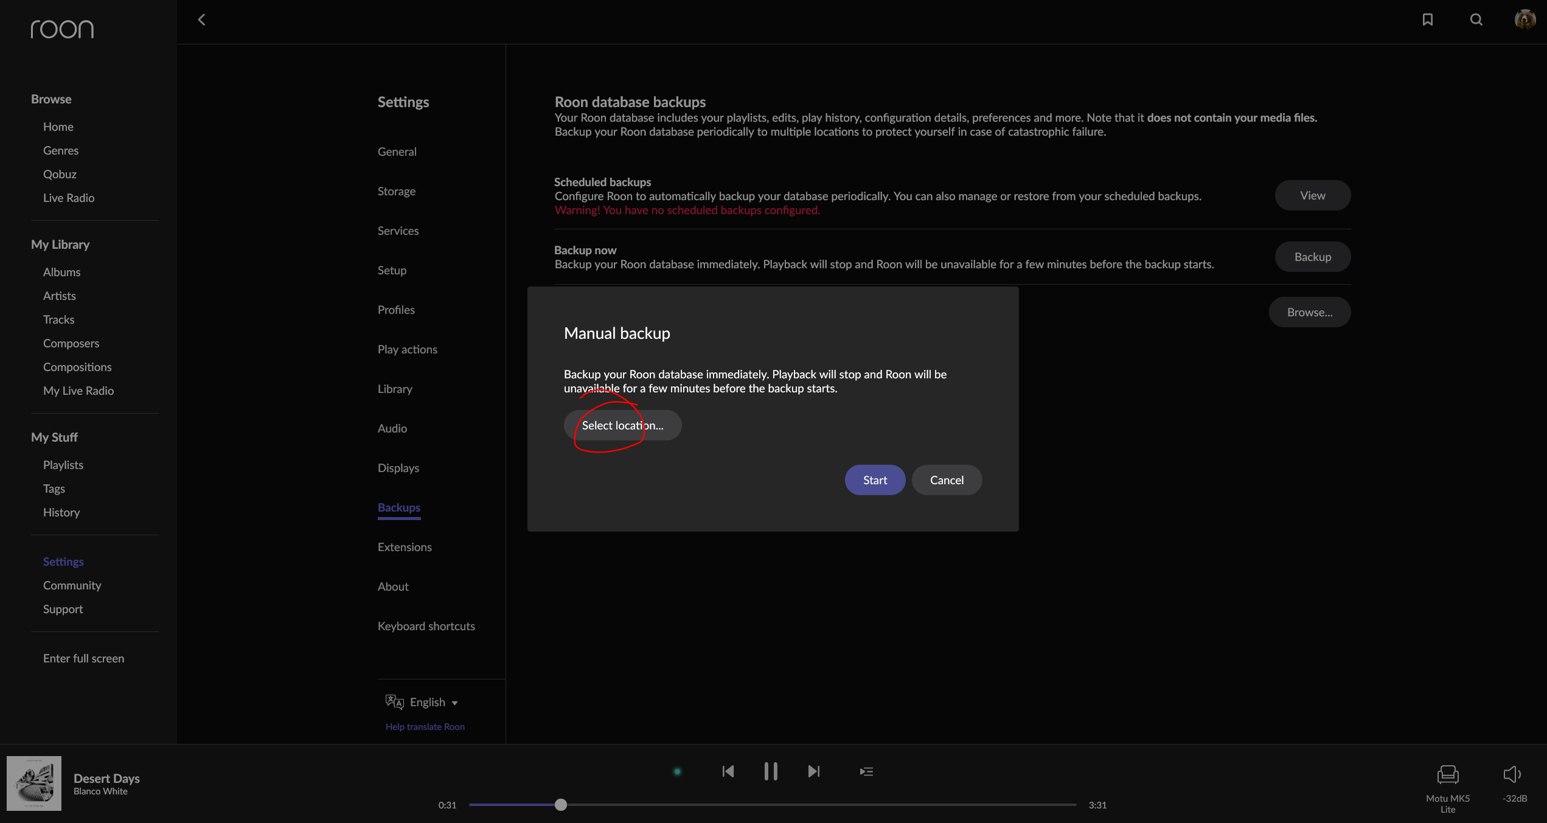Click the Blanco White artist name

tap(100, 791)
